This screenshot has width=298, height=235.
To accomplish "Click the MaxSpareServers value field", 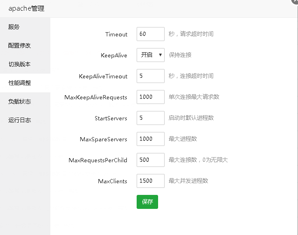I will click(151, 139).
